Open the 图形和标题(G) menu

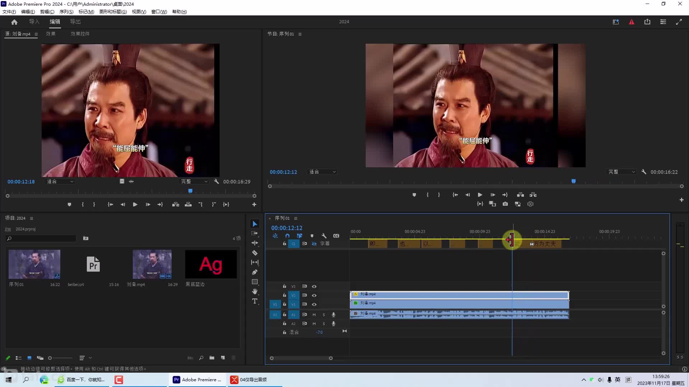tap(113, 12)
